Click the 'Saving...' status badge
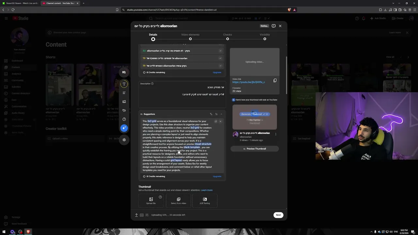418x235 pixels. pos(264,26)
